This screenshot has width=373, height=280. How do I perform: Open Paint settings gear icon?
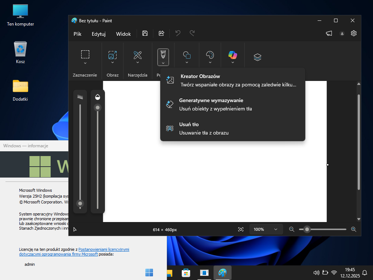(x=353, y=34)
